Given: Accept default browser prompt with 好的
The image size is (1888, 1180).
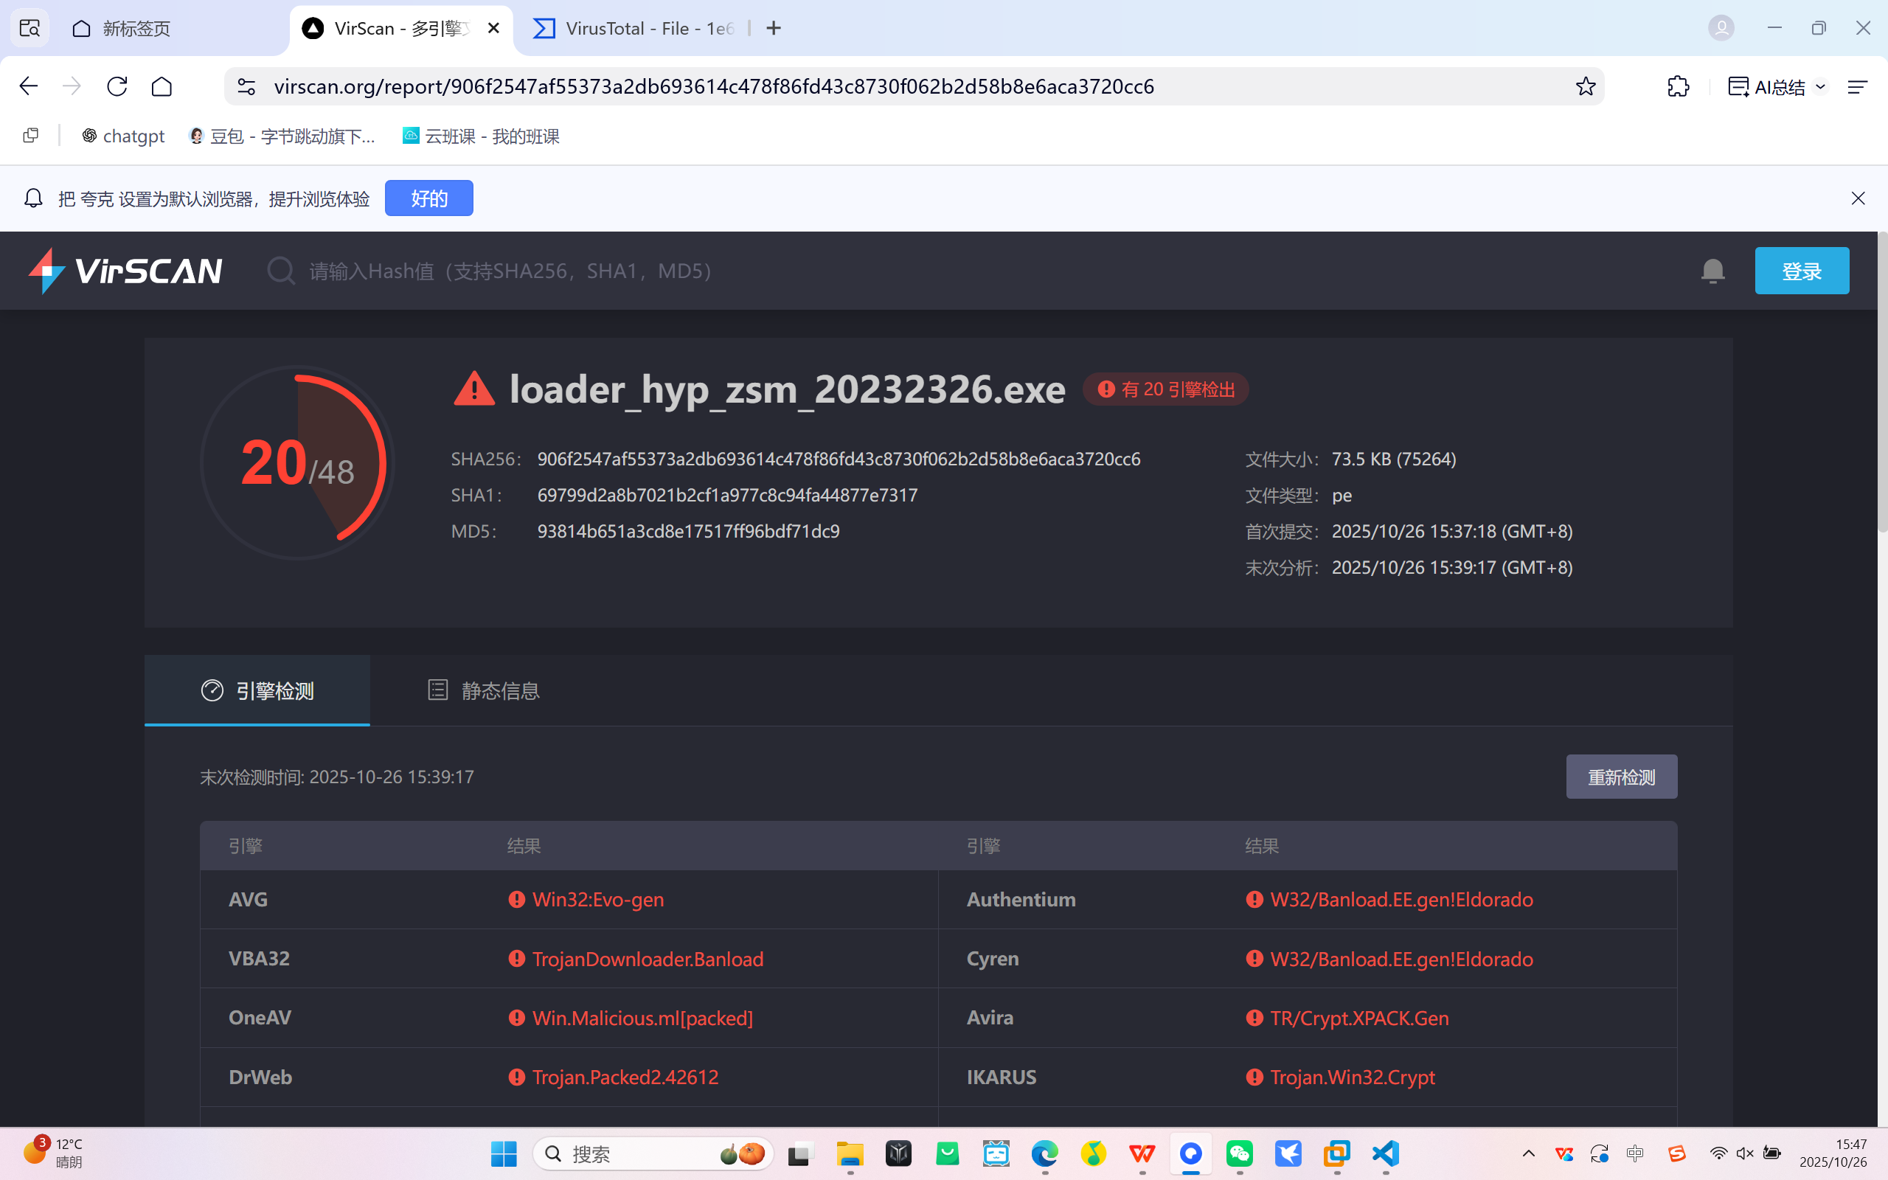Looking at the screenshot, I should (428, 198).
